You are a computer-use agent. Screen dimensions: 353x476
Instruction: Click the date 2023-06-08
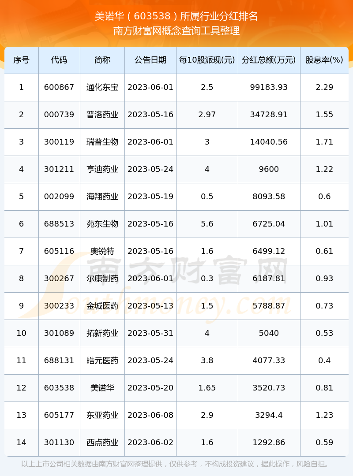pyautogui.click(x=150, y=415)
